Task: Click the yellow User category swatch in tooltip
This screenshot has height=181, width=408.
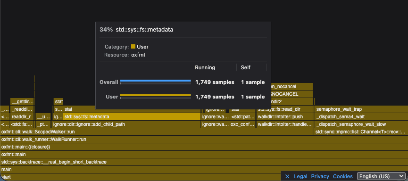Action: [x=133, y=47]
